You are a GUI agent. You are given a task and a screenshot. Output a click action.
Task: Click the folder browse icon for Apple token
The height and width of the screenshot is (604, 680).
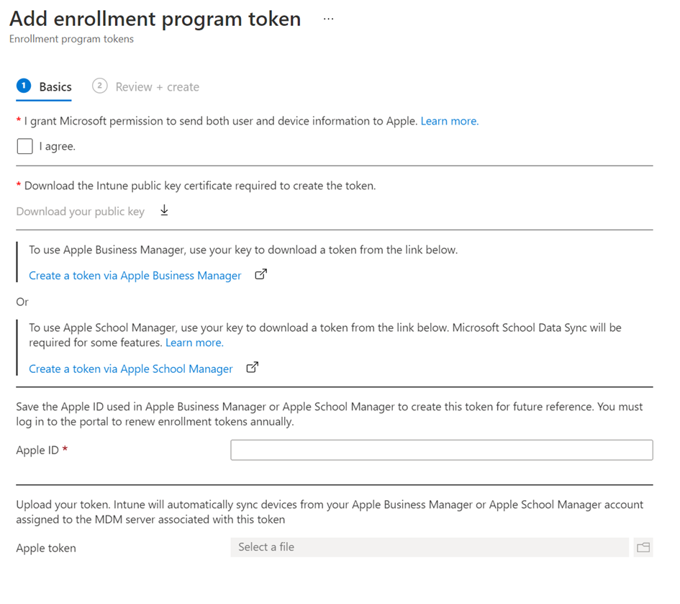point(643,547)
